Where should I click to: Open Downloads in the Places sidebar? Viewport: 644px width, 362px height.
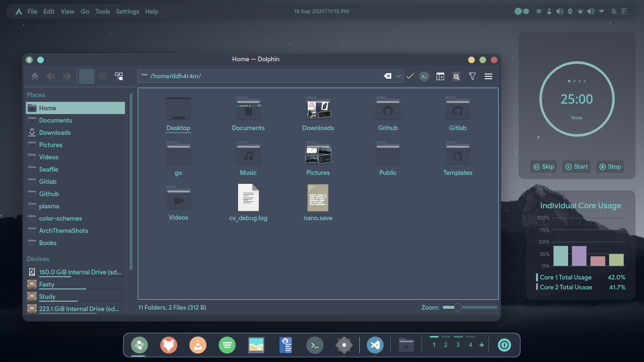(75, 132)
